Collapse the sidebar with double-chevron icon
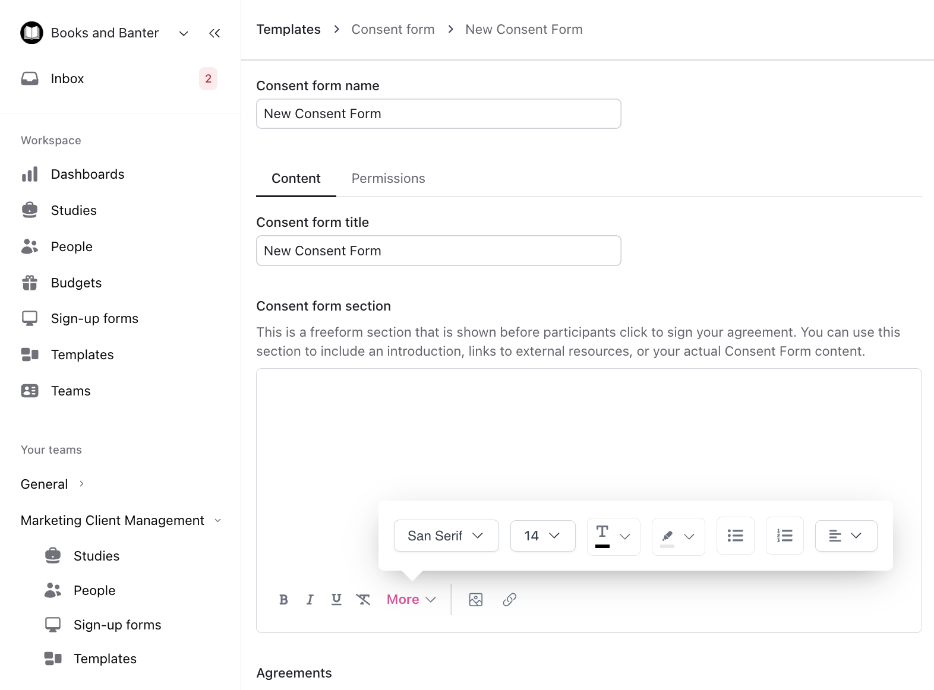This screenshot has width=934, height=690. click(214, 33)
